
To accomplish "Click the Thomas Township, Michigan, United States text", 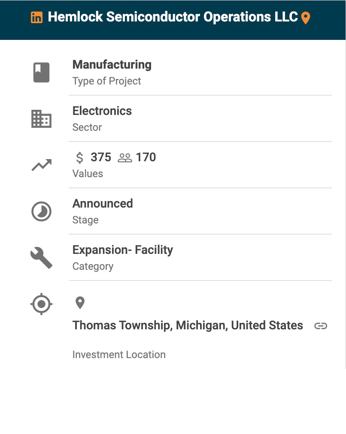I will click(x=188, y=325).
